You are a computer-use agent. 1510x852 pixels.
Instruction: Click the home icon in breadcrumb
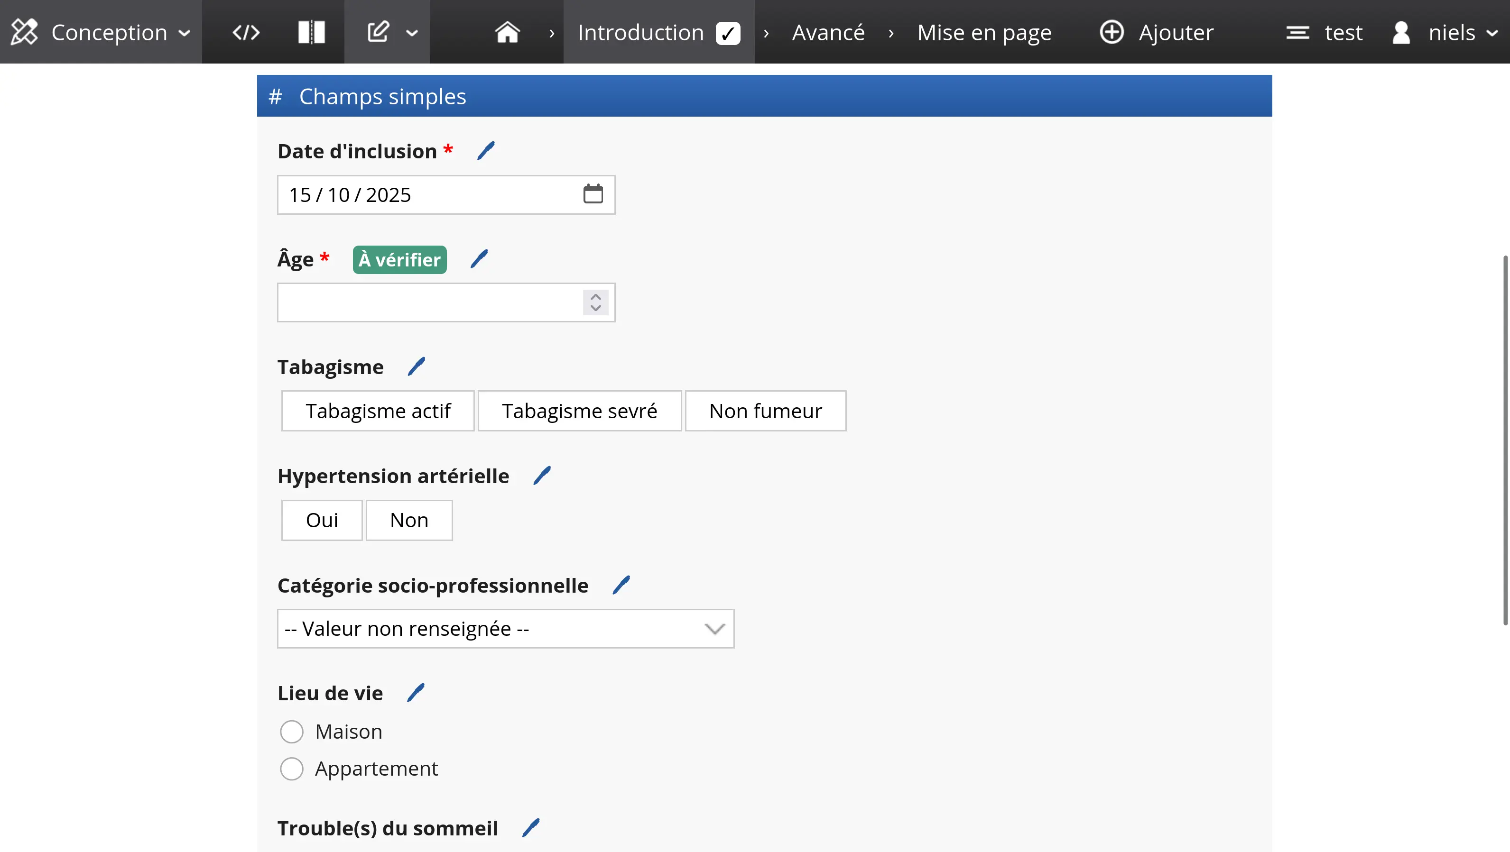(x=507, y=32)
